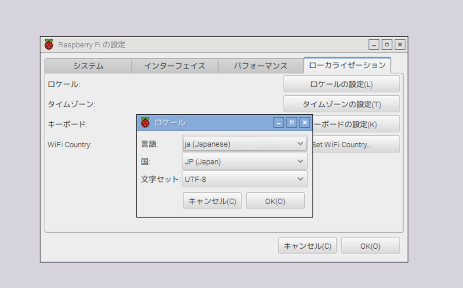Minimize the Raspberry Pi の設定 window

coord(374,45)
